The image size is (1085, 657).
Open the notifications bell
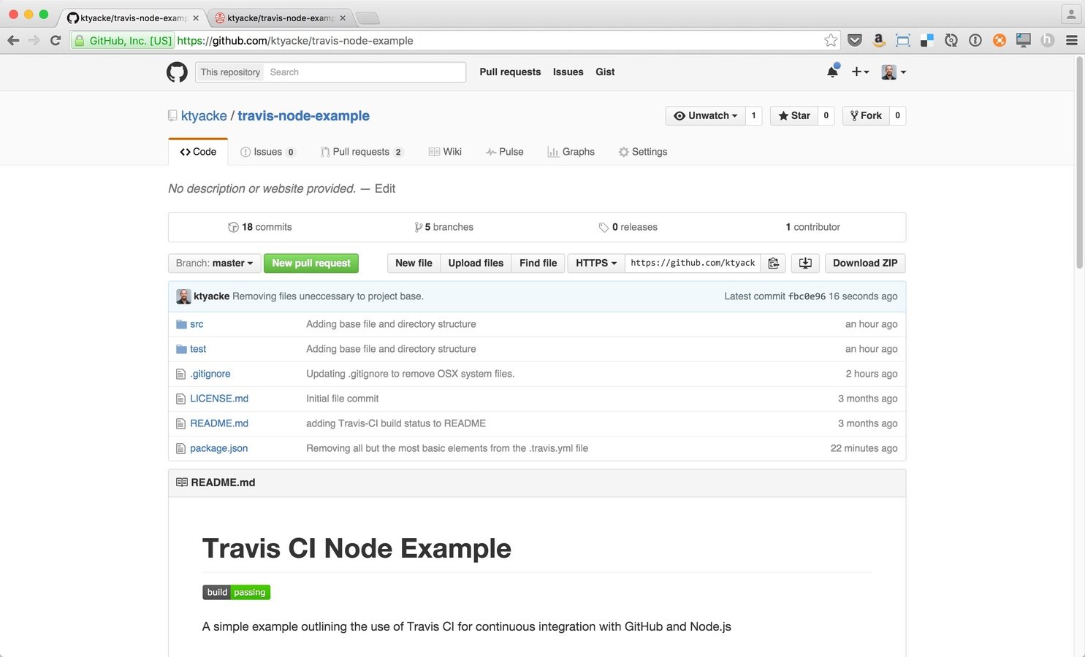[832, 72]
